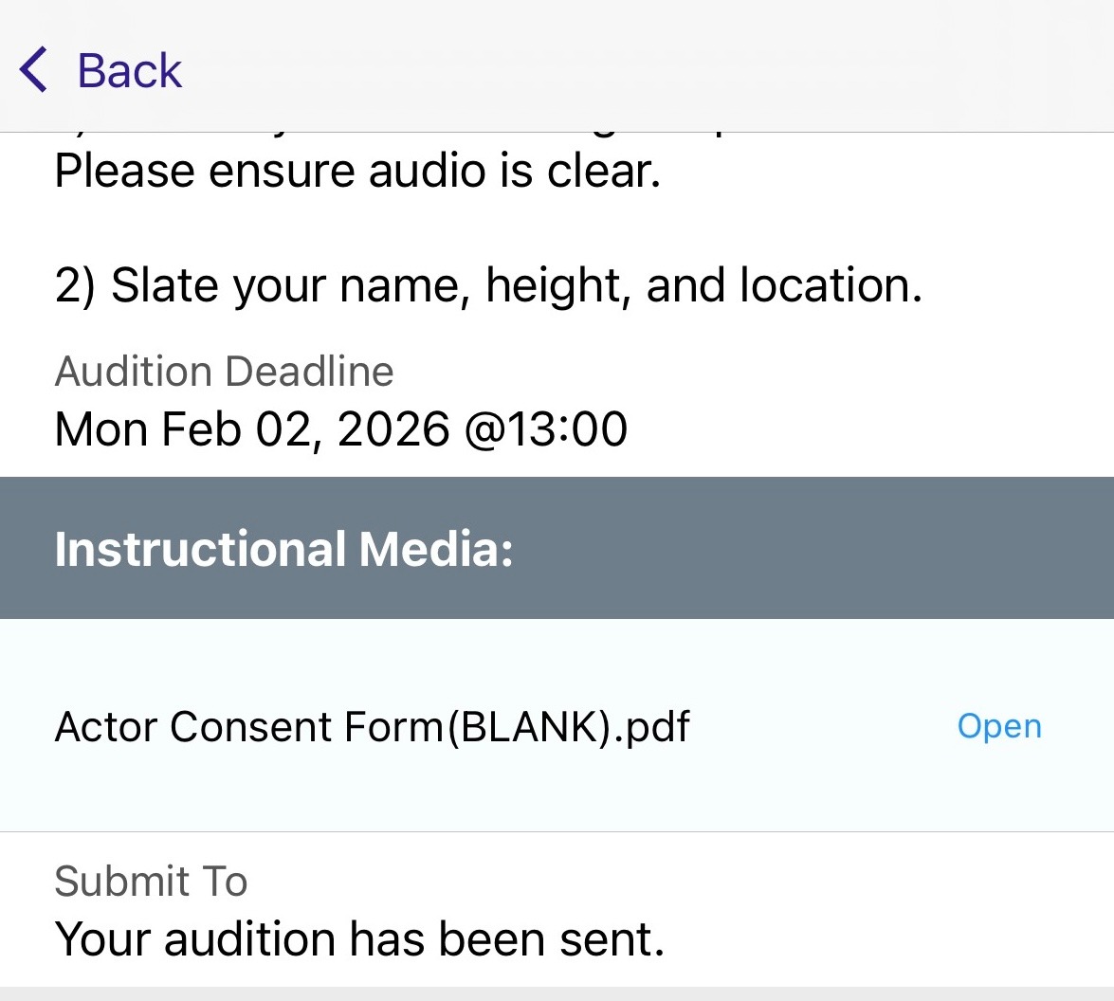Select the Mon Feb 02, 2026 deadline date
Viewport: 1114px width, 1001px height.
(251, 429)
